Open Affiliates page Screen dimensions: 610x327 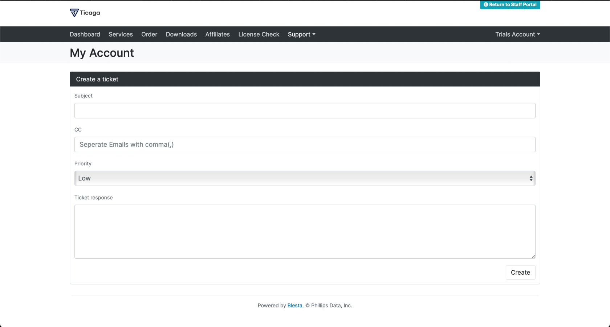tap(217, 34)
